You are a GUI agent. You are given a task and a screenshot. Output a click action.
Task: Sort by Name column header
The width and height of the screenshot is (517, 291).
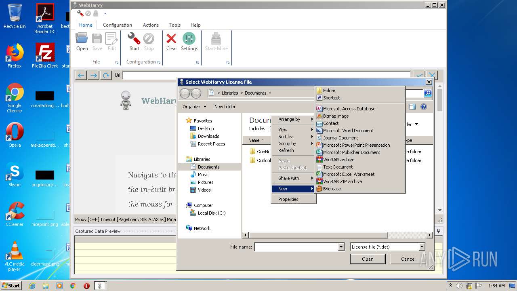pos(256,140)
